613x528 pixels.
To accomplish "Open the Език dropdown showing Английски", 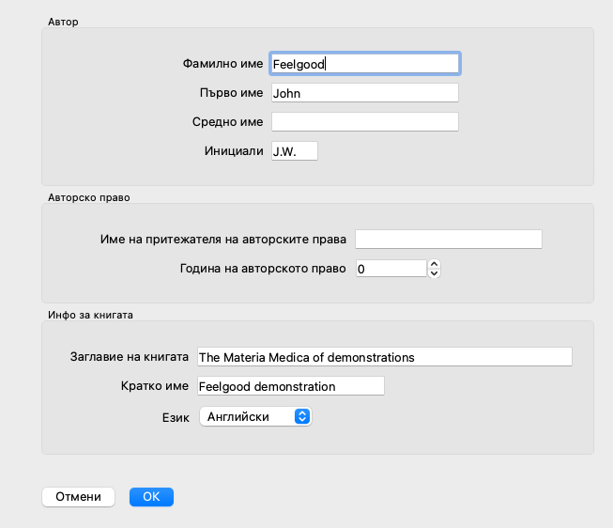I will [254, 416].
